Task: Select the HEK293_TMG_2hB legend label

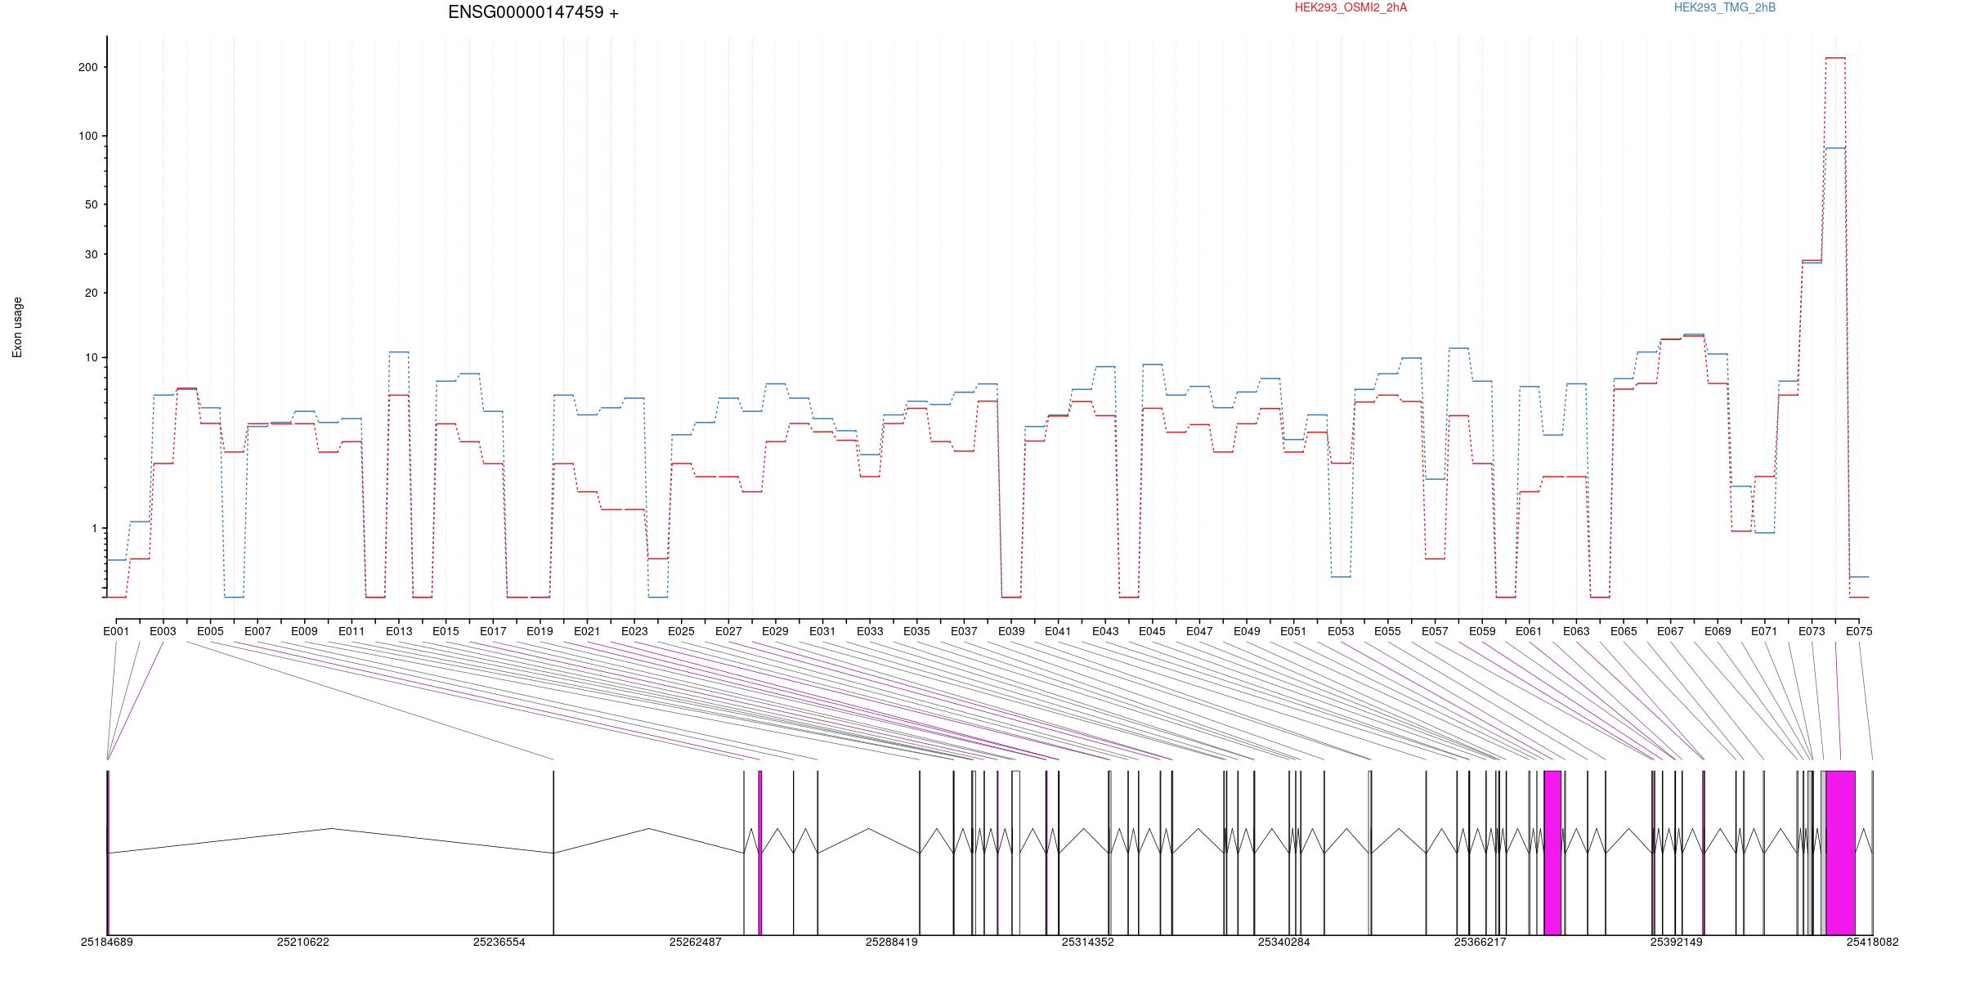Action: (1725, 7)
